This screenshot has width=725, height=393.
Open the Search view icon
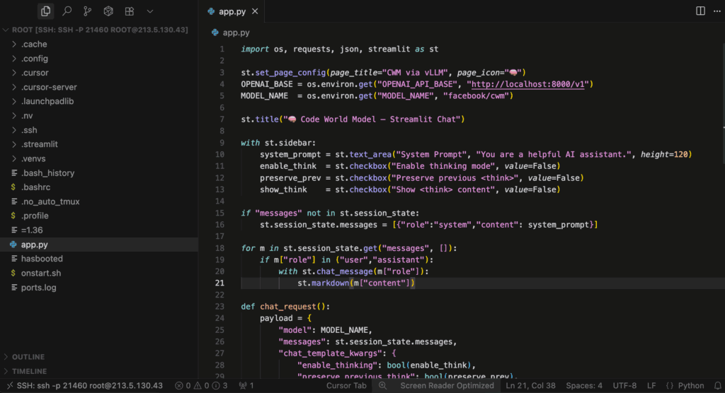click(67, 11)
